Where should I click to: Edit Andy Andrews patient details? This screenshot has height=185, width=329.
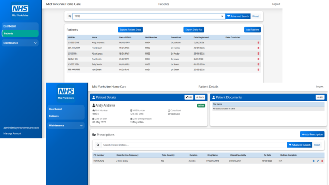(x=189, y=97)
